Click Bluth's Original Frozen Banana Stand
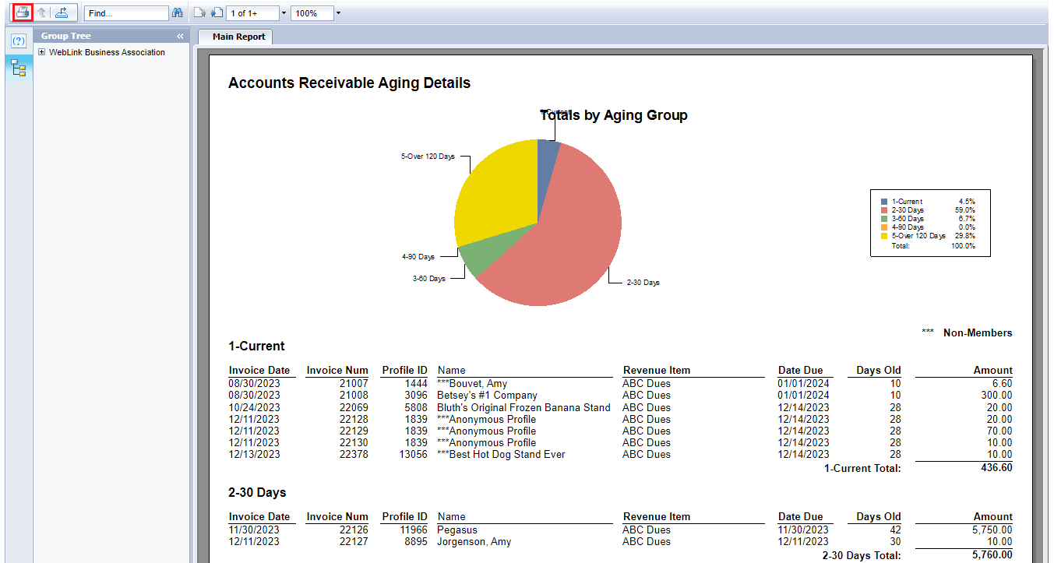This screenshot has width=1054, height=563. coord(523,407)
